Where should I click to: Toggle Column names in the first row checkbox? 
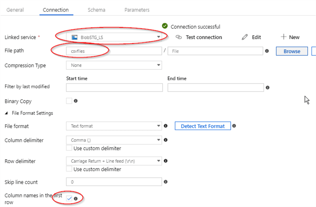(x=69, y=198)
